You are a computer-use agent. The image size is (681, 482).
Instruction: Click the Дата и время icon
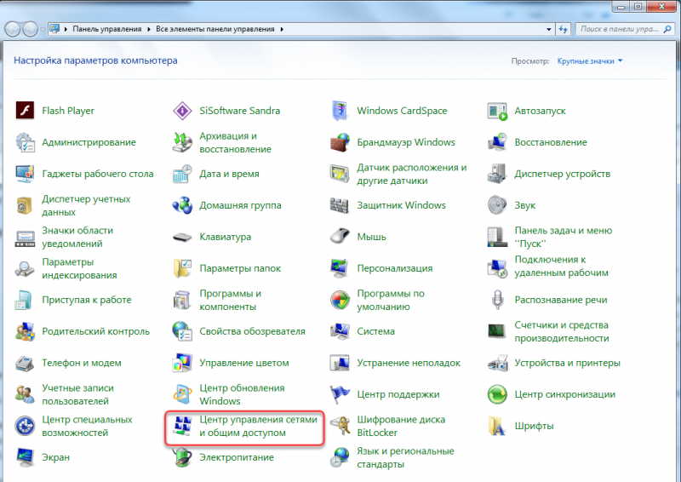coord(182,174)
